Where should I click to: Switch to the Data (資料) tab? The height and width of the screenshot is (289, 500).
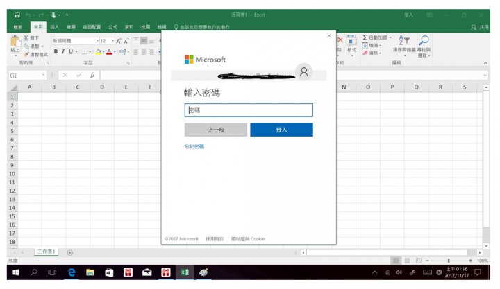point(129,27)
